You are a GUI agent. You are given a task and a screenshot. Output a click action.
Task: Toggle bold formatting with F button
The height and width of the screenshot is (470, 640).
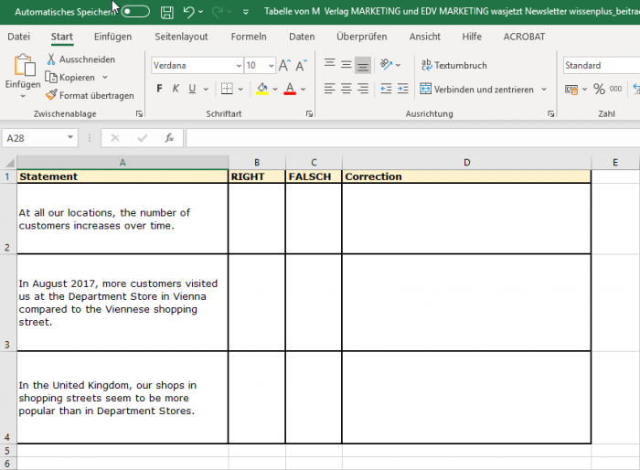click(159, 89)
